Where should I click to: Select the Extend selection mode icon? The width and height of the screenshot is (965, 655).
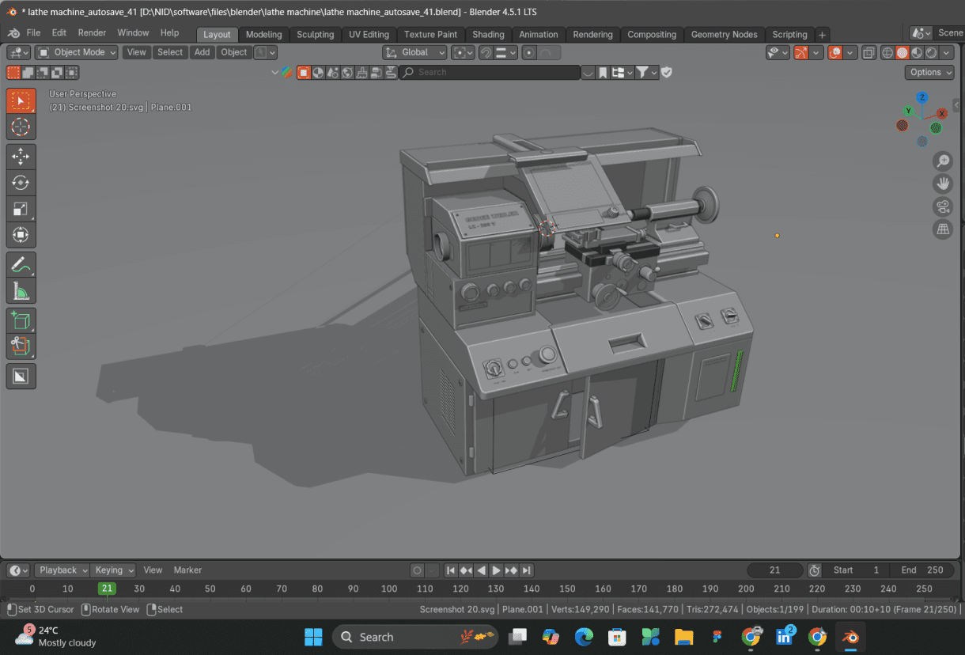(x=28, y=73)
